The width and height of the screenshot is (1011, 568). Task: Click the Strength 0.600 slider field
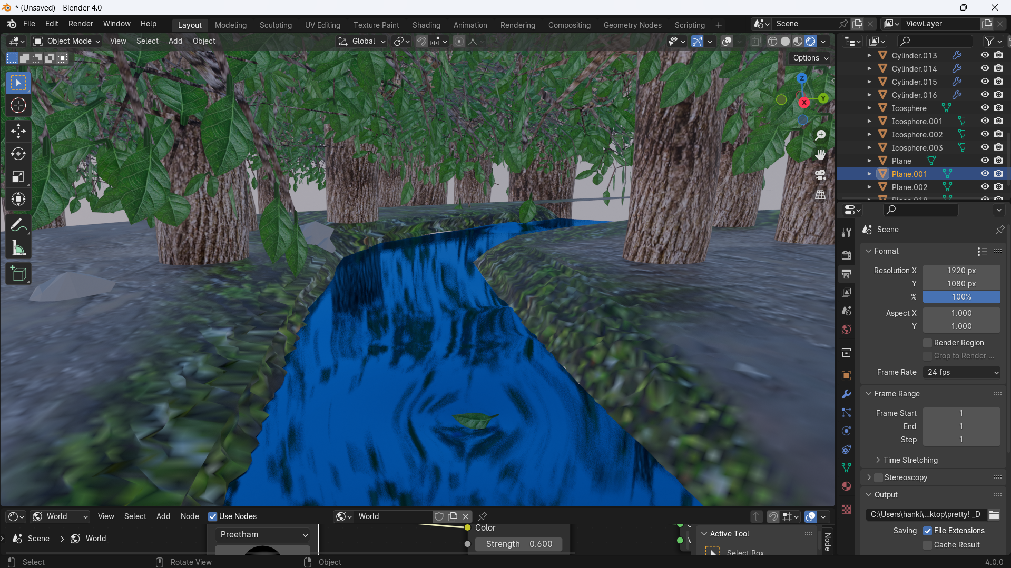518,544
